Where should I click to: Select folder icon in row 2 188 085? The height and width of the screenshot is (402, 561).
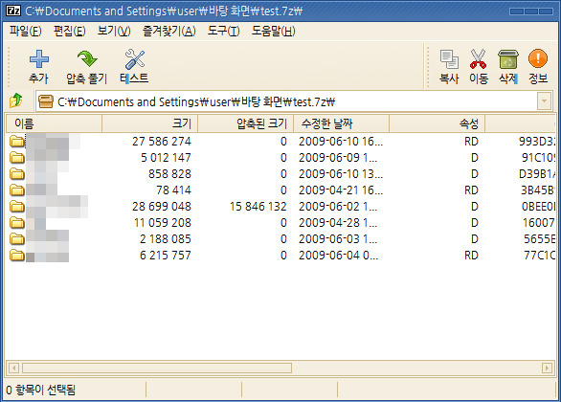click(17, 239)
